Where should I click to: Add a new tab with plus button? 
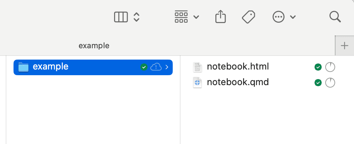(x=344, y=46)
